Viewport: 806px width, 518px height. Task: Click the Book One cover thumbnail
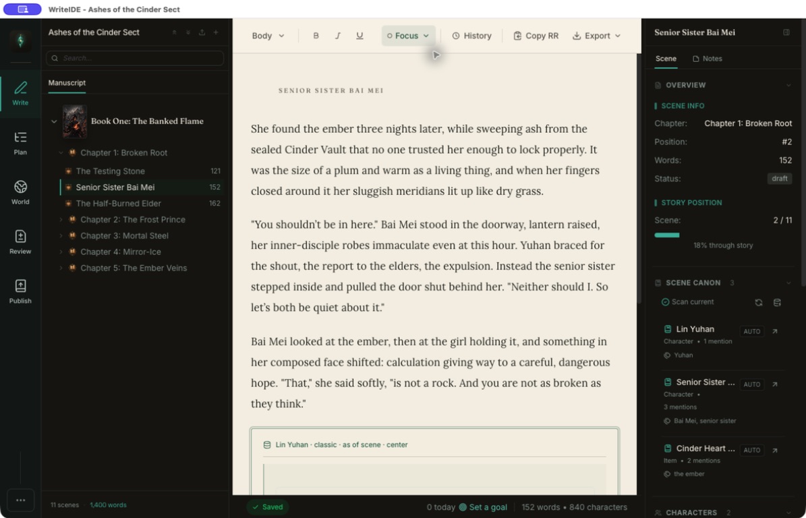tap(75, 122)
